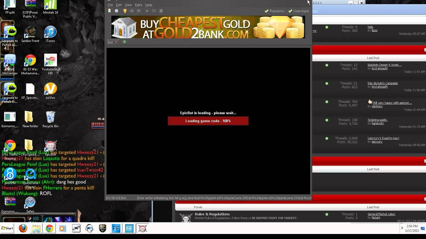Open the View menu in EpicBot
The image size is (426, 239).
[x=128, y=5]
